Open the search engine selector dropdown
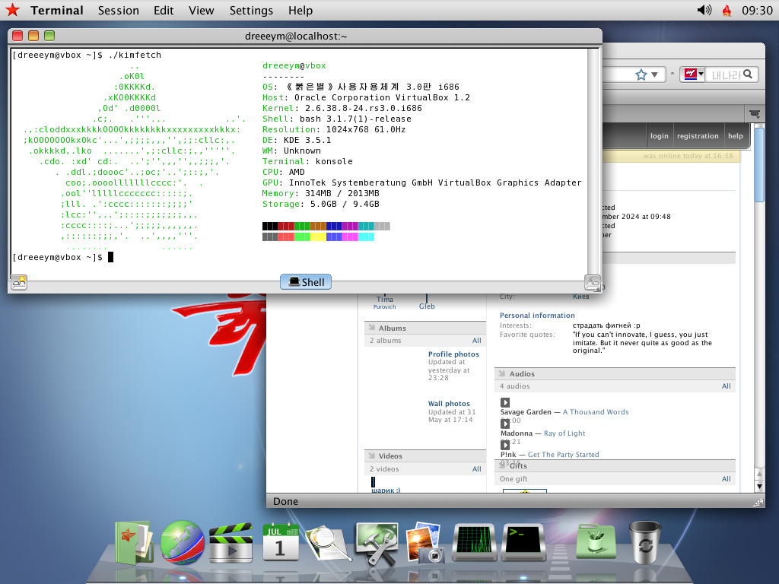The height and width of the screenshot is (584, 779). 693,75
